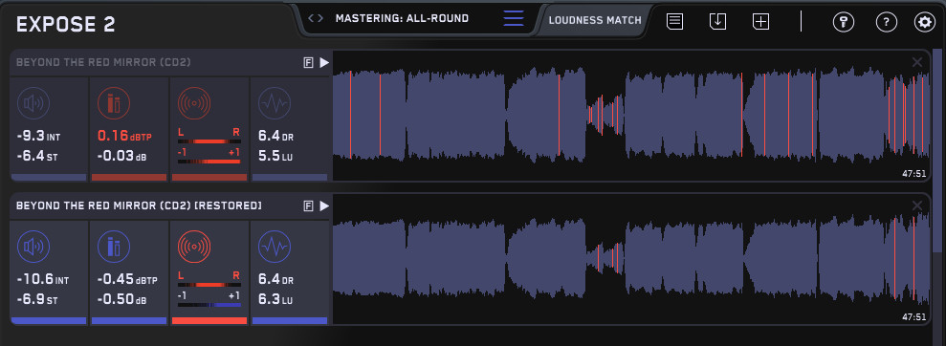Viewport: 946px width, 346px height.
Task: Select the Beyond the Red Mirror (CD2) title
Action: click(x=103, y=63)
